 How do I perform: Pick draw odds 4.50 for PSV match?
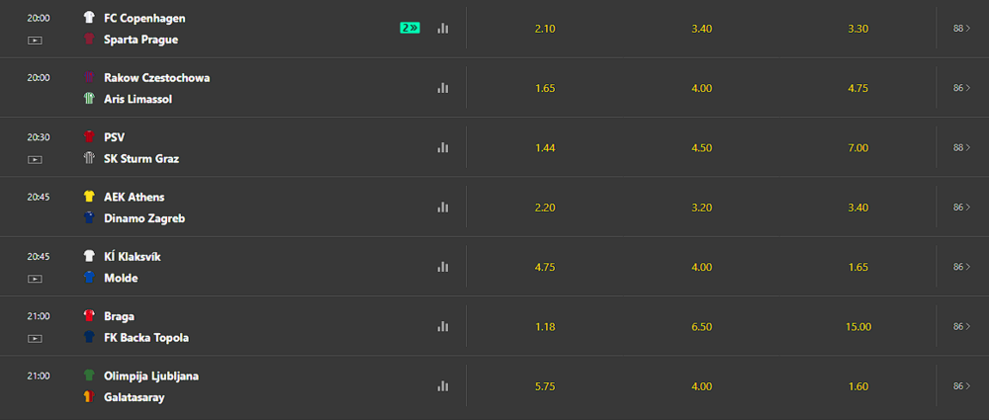click(x=701, y=147)
